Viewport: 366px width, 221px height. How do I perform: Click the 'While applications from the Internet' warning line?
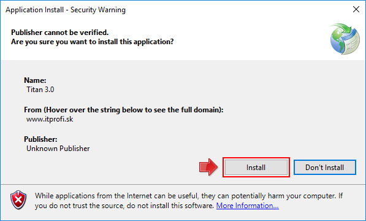point(189,196)
